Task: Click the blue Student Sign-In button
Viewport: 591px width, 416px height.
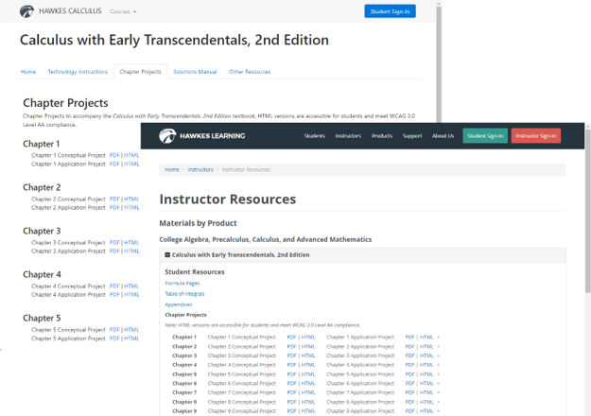Action: pos(389,11)
